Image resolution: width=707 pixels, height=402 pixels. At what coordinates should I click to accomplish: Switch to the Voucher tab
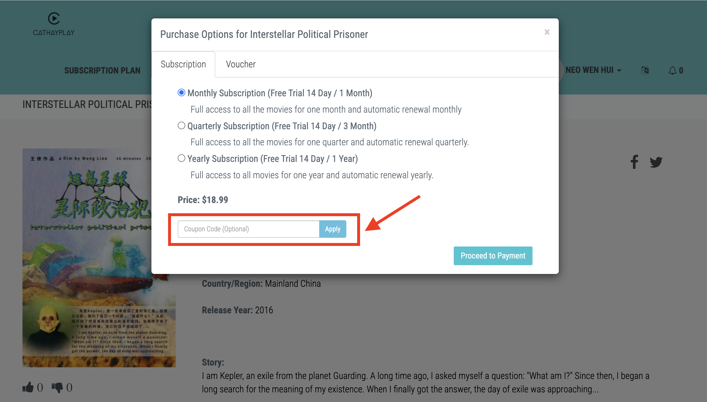pos(241,64)
